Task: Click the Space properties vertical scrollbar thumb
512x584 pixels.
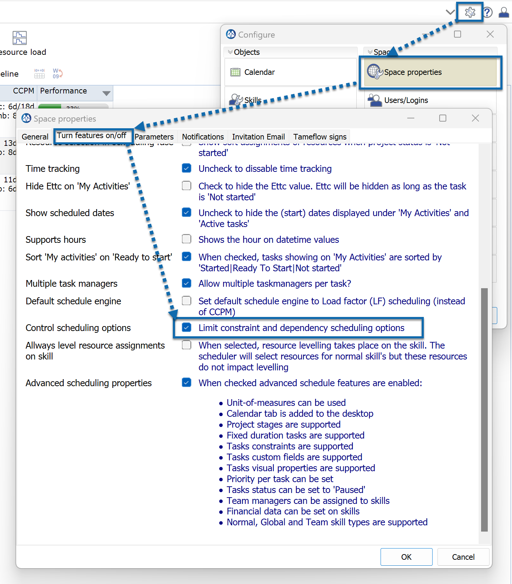Action: coord(484,410)
